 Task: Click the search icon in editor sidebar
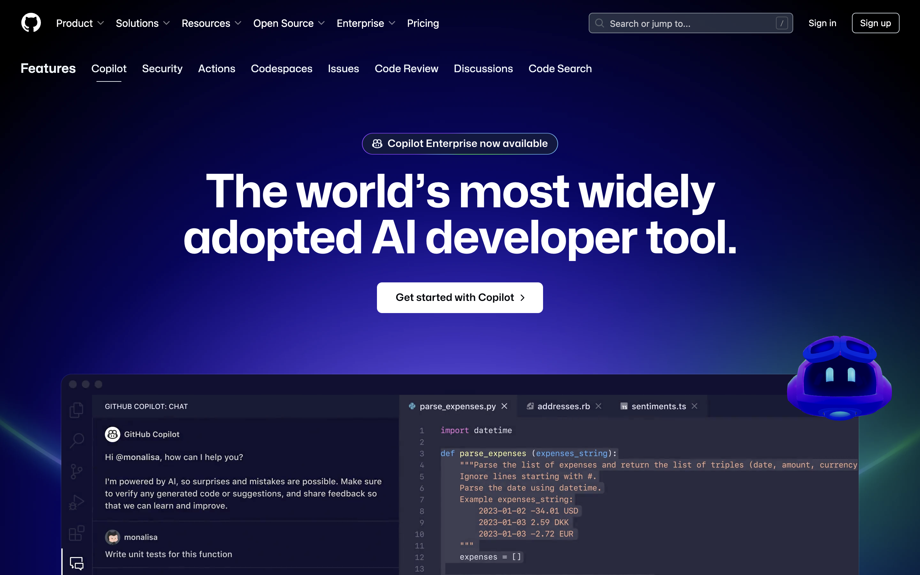click(x=77, y=441)
